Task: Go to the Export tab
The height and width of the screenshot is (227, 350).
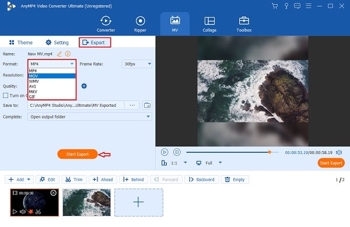Action: pyautogui.click(x=94, y=43)
